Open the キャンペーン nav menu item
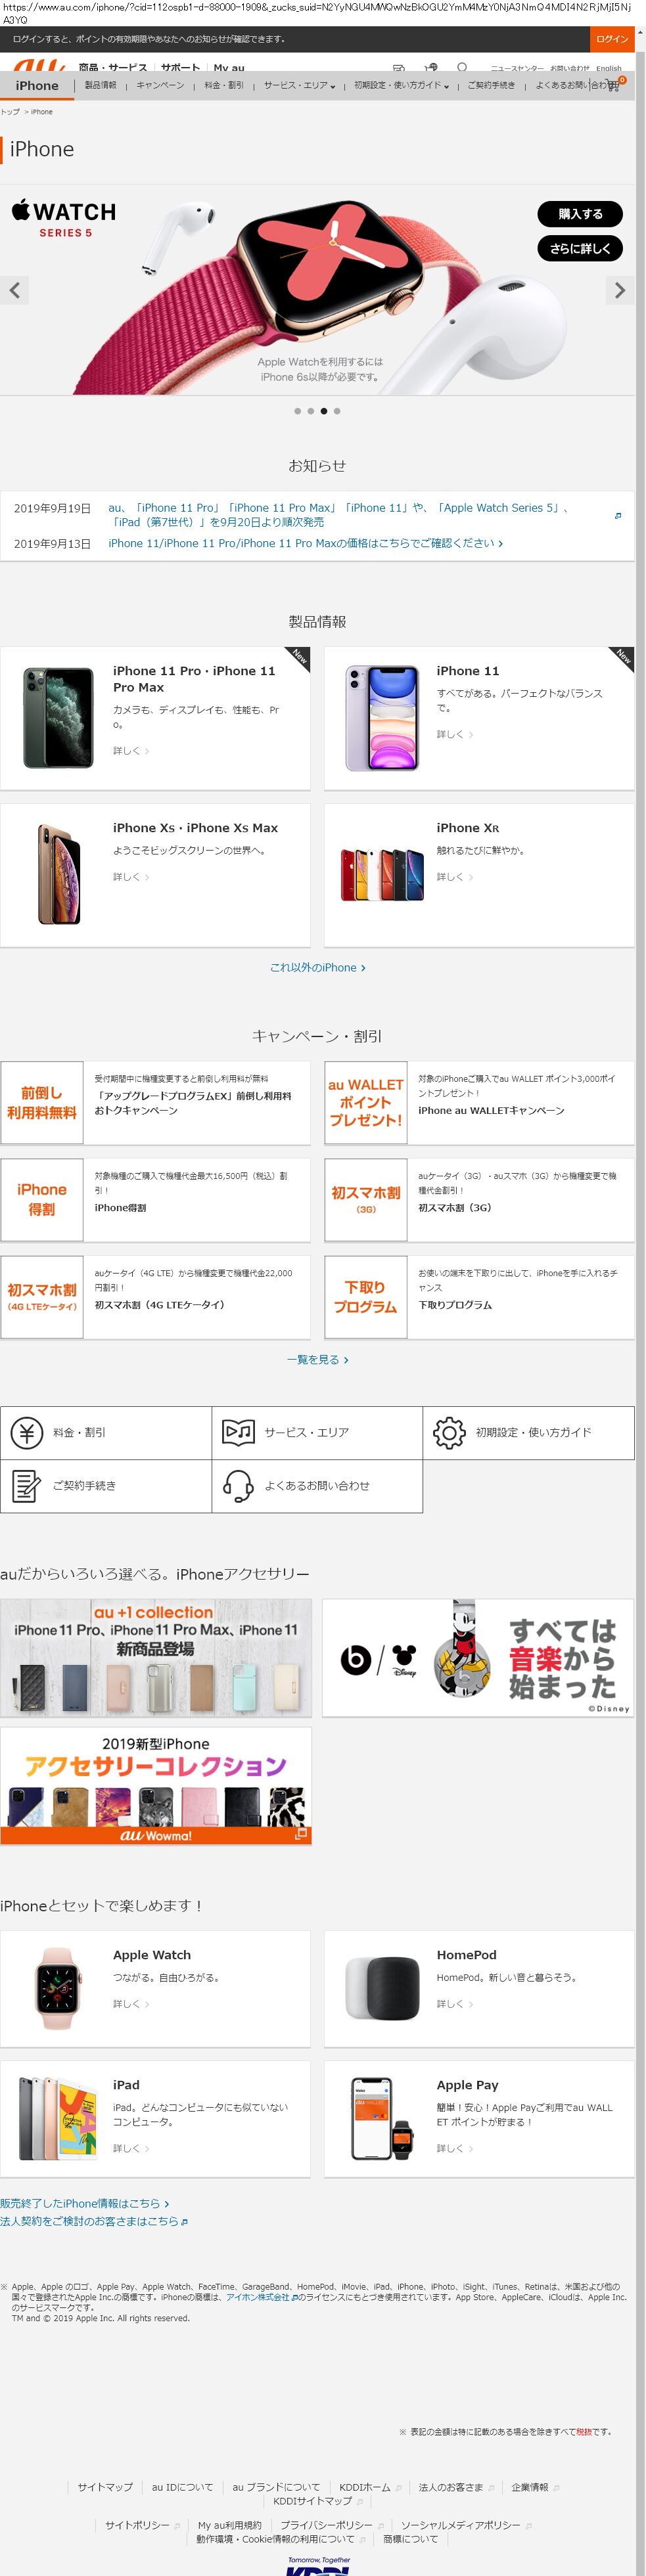The height and width of the screenshot is (2576, 646). [x=160, y=86]
